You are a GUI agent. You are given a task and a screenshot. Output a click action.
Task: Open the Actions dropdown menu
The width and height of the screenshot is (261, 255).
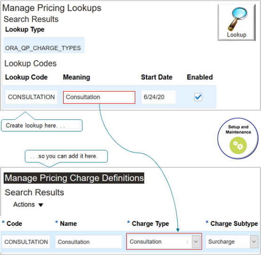pos(28,205)
